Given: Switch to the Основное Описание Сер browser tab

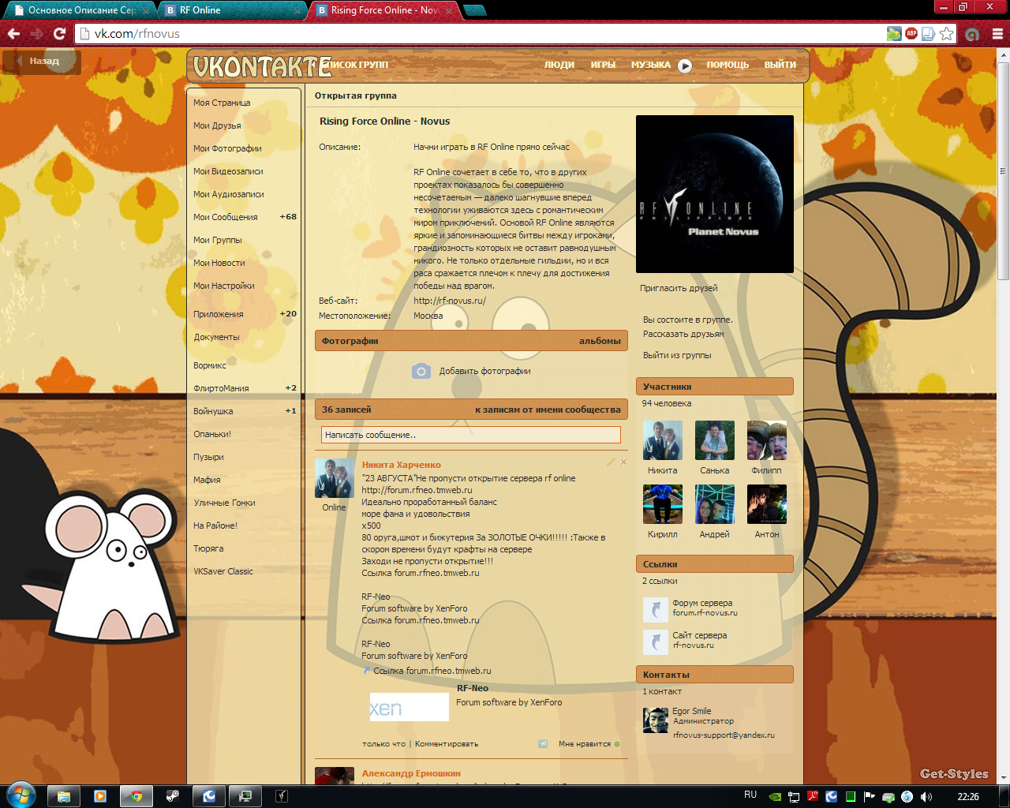Looking at the screenshot, I should (77, 10).
